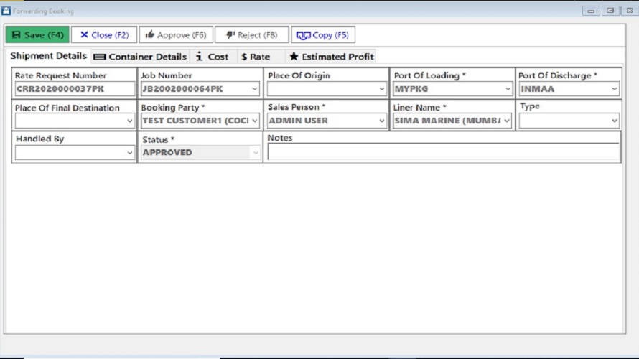Viewport: 639px width, 359px height.
Task: Click the Copy (F5) button
Action: click(323, 35)
